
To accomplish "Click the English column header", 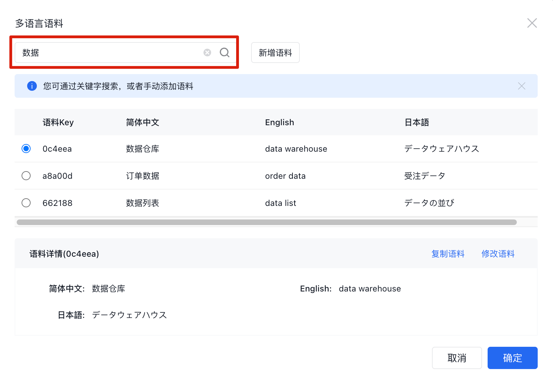I will [280, 122].
